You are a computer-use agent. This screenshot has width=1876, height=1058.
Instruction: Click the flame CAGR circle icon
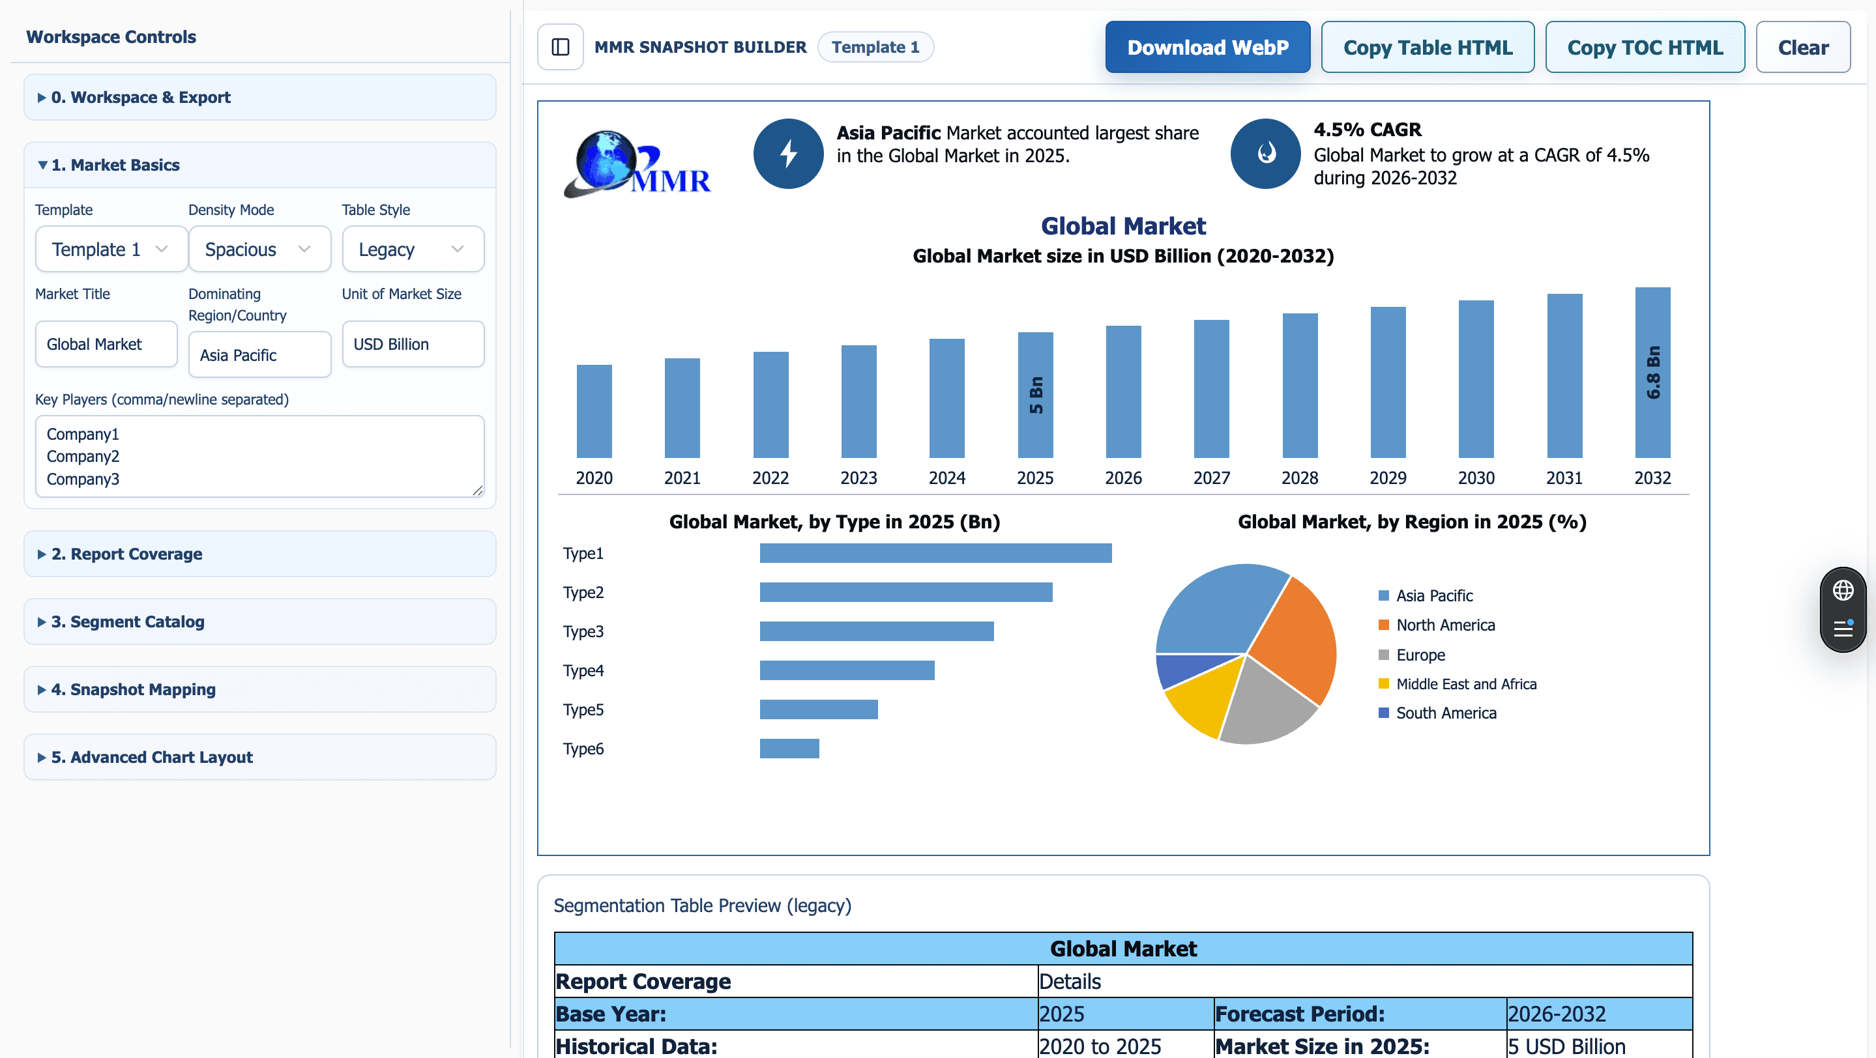(x=1266, y=154)
